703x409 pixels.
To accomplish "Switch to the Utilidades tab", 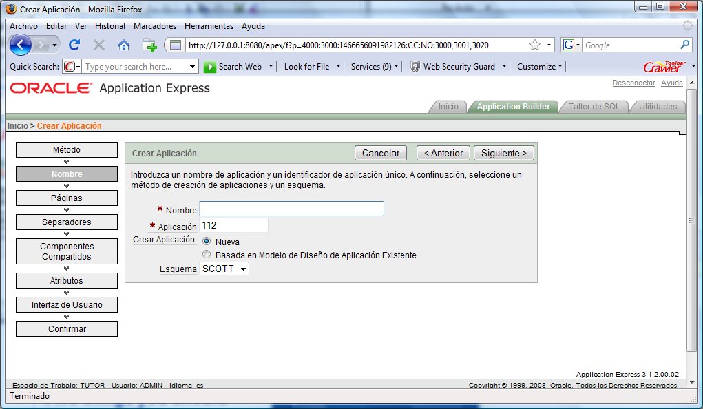I will coord(658,107).
